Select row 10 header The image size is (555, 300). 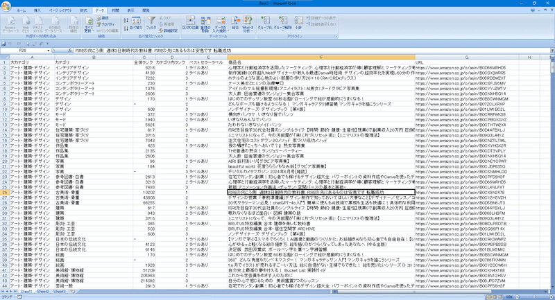coord(5,109)
